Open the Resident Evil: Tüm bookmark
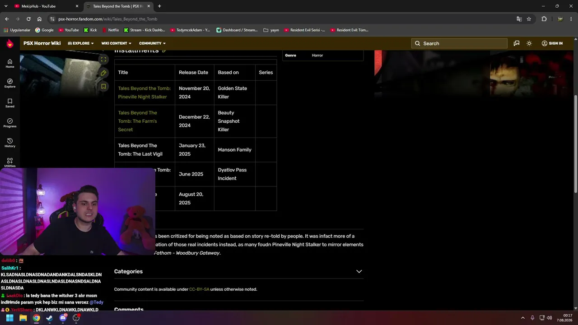 click(x=350, y=30)
